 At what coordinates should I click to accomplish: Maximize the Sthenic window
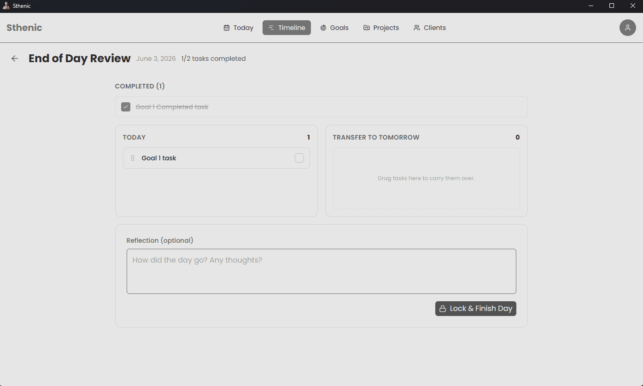pyautogui.click(x=612, y=6)
